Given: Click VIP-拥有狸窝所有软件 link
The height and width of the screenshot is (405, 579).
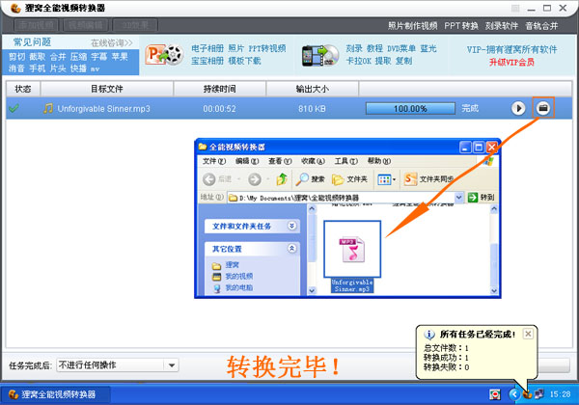Looking at the screenshot, I should pyautogui.click(x=511, y=49).
